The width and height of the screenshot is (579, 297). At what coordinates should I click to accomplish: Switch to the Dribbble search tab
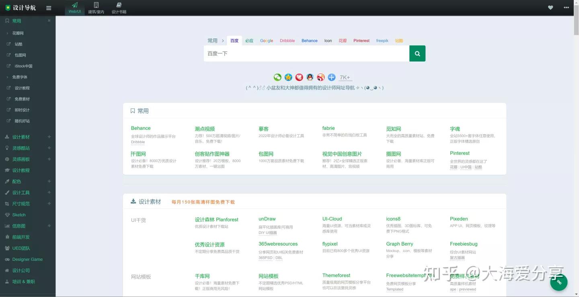pos(287,41)
